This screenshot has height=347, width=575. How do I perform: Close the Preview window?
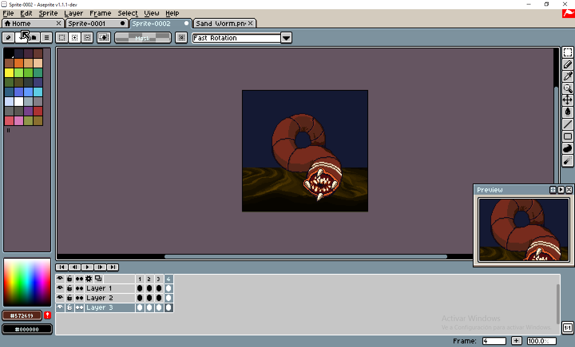569,190
